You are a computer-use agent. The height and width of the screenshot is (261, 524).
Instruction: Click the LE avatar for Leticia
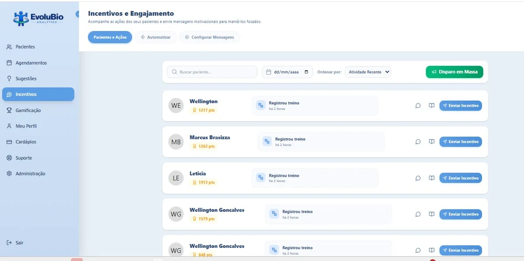tap(176, 178)
